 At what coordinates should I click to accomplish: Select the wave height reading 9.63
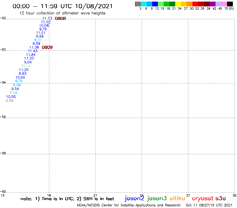click(x=23, y=73)
